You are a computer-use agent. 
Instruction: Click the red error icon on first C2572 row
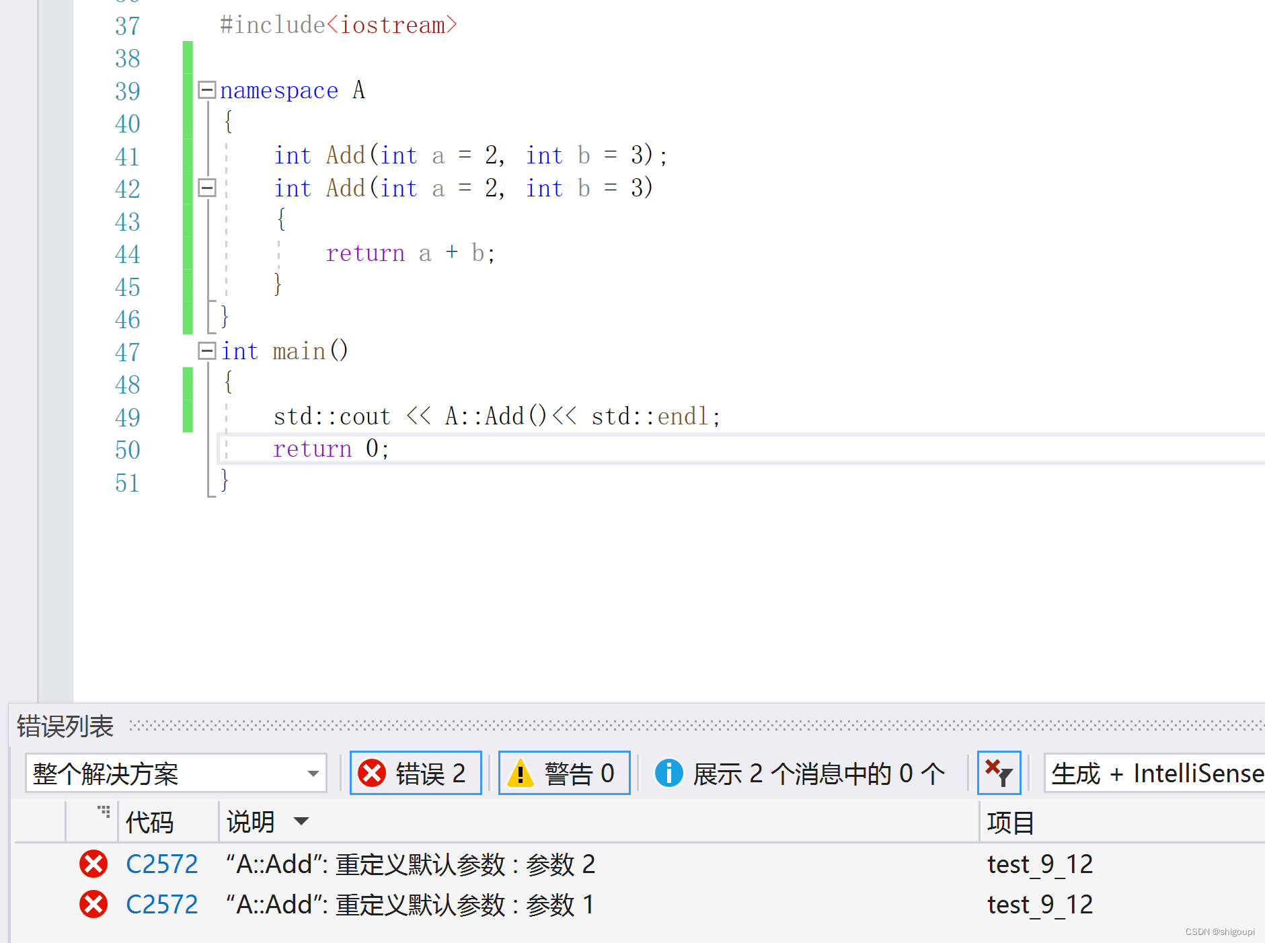tap(93, 864)
